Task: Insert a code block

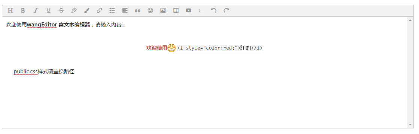Action: point(201,11)
